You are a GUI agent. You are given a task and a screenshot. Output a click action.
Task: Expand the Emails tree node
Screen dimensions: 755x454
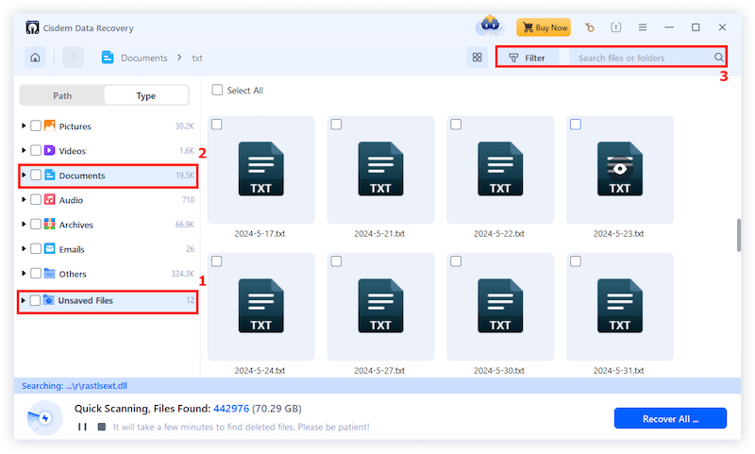coord(23,248)
